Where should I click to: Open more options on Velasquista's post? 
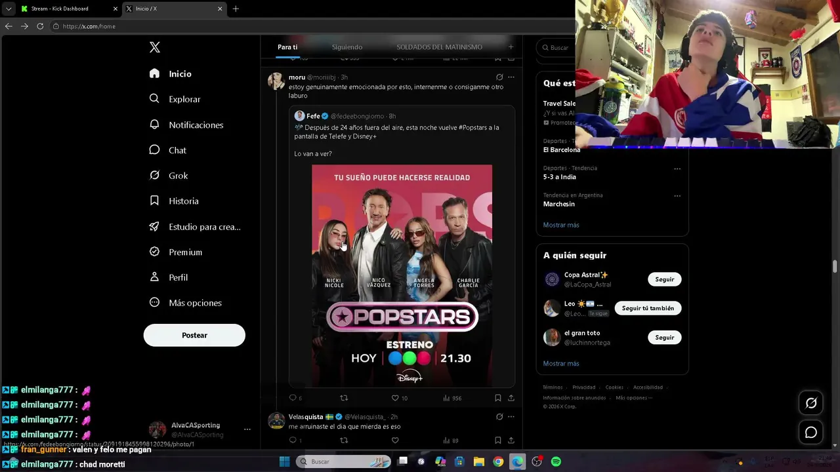511,417
